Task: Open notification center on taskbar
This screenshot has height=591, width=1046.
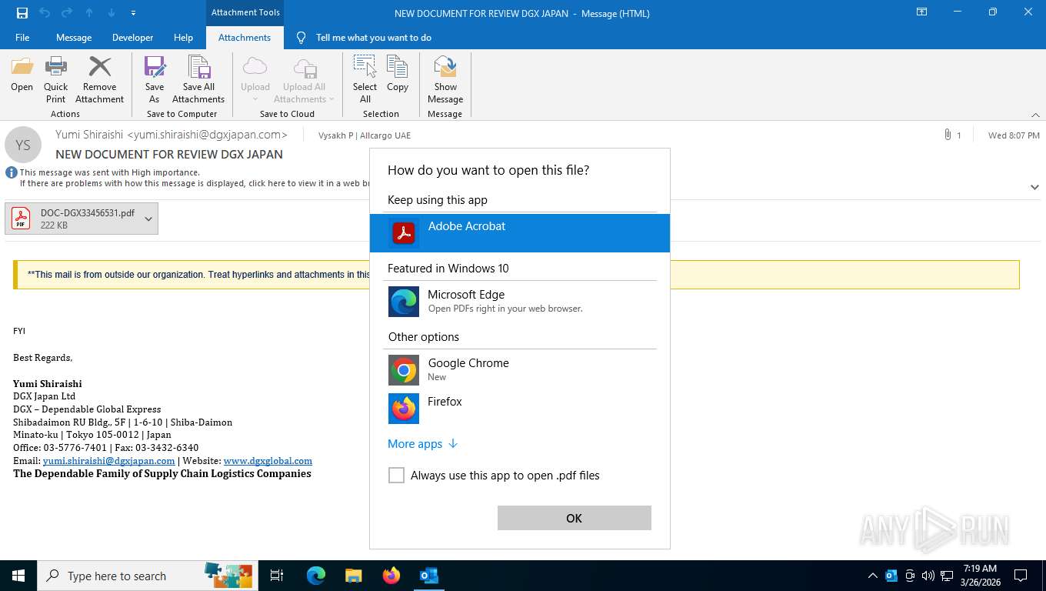Action: pos(1021,576)
